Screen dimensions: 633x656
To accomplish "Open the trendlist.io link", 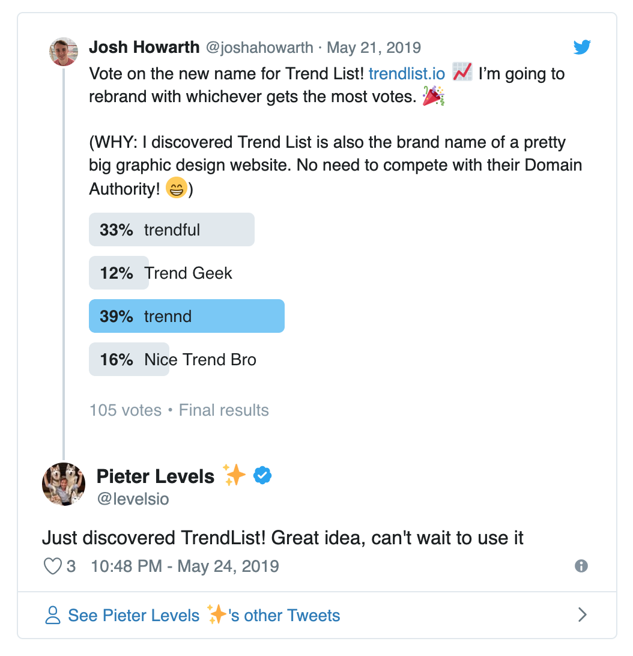I will tap(407, 74).
